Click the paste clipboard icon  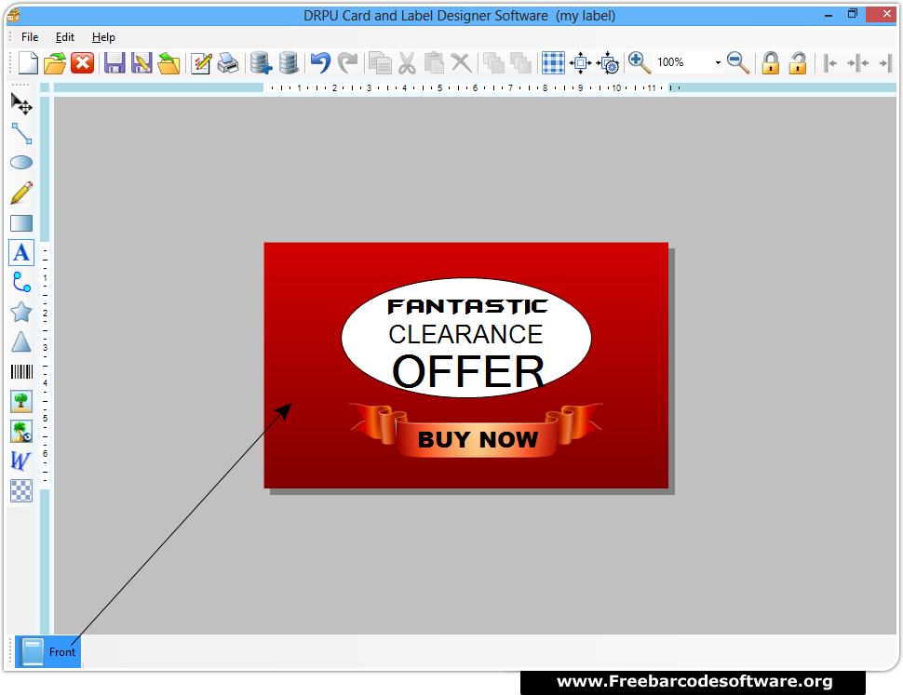click(x=434, y=62)
